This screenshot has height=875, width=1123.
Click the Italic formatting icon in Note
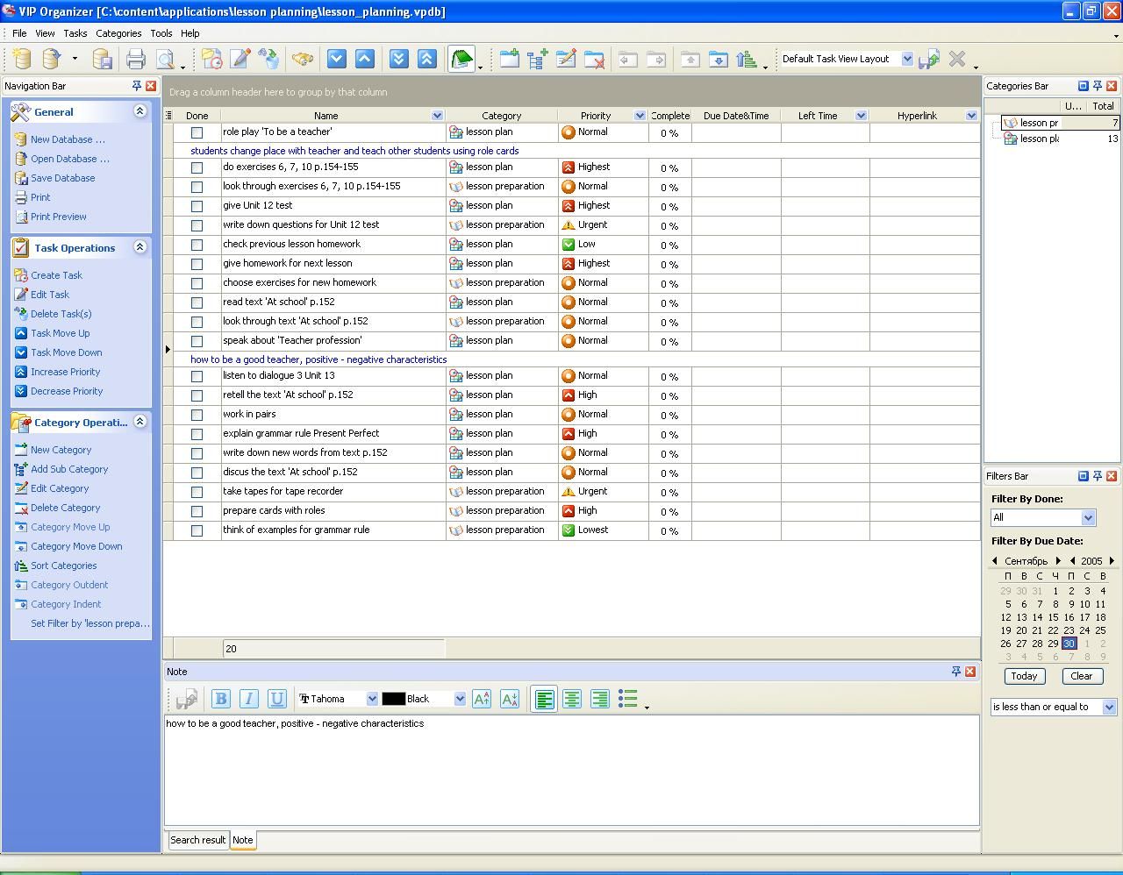pyautogui.click(x=249, y=699)
